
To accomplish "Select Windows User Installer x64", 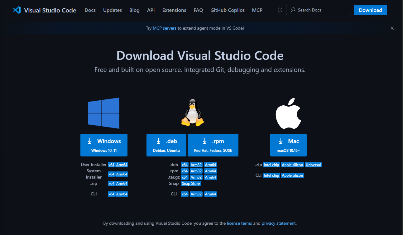I will click(112, 165).
